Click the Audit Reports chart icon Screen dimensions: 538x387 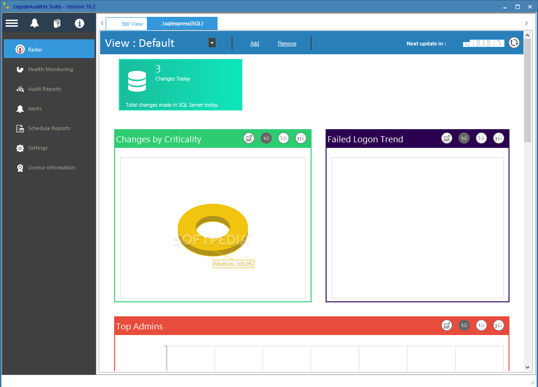(20, 89)
